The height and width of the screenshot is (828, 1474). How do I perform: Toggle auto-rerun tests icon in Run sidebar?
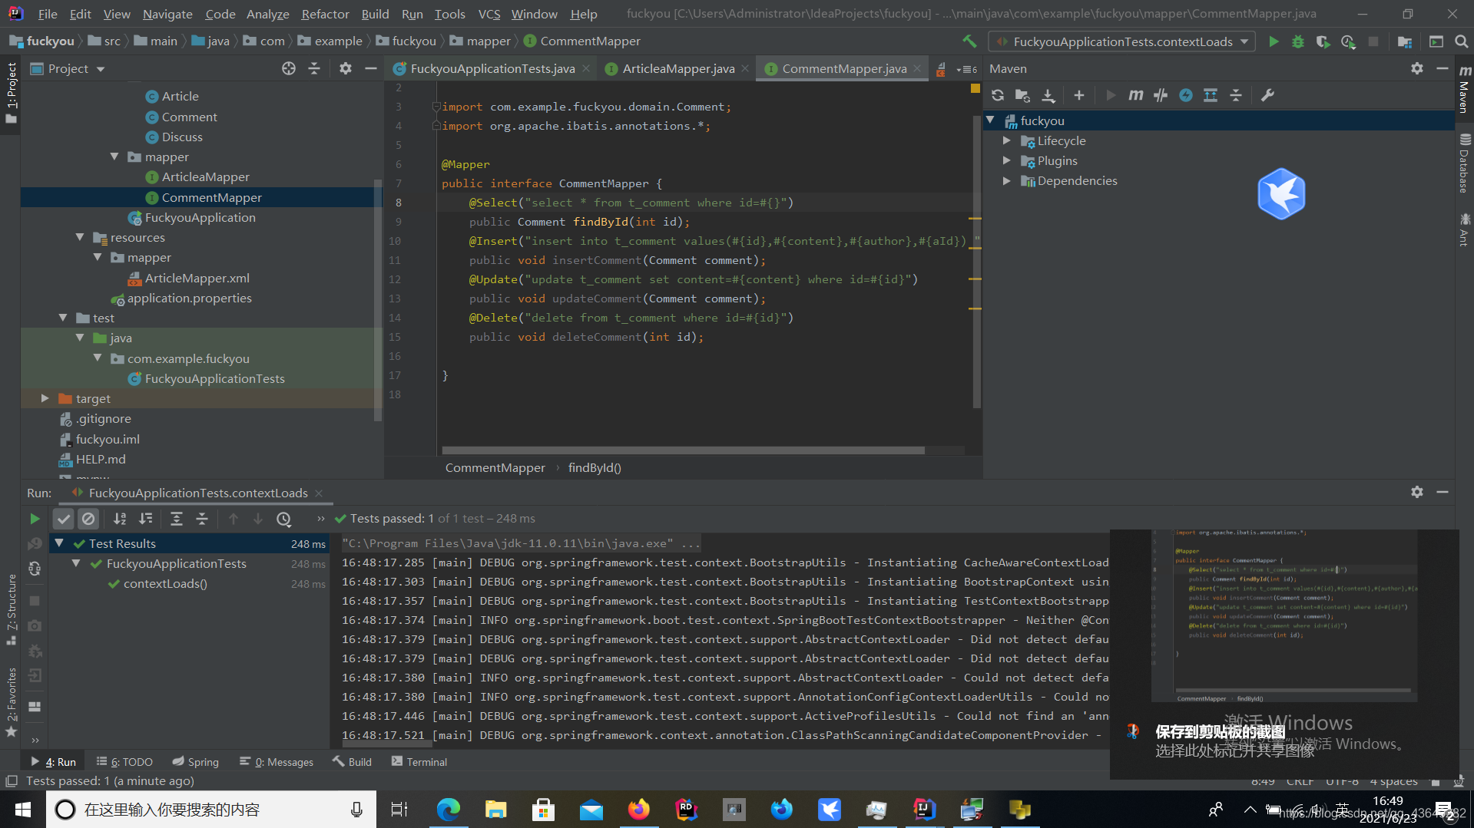point(35,569)
